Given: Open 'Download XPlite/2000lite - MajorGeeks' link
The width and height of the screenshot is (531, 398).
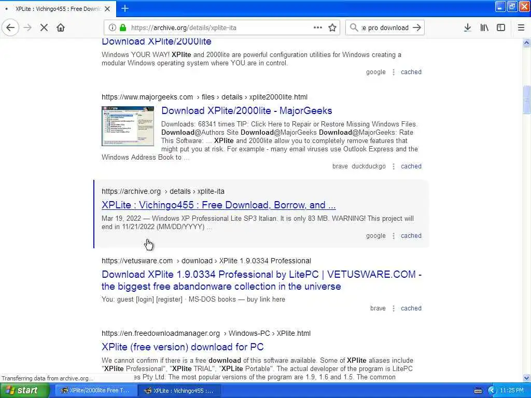Looking at the screenshot, I should click(246, 111).
